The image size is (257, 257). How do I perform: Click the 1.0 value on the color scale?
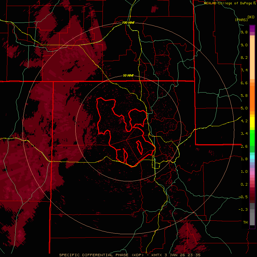244,172
